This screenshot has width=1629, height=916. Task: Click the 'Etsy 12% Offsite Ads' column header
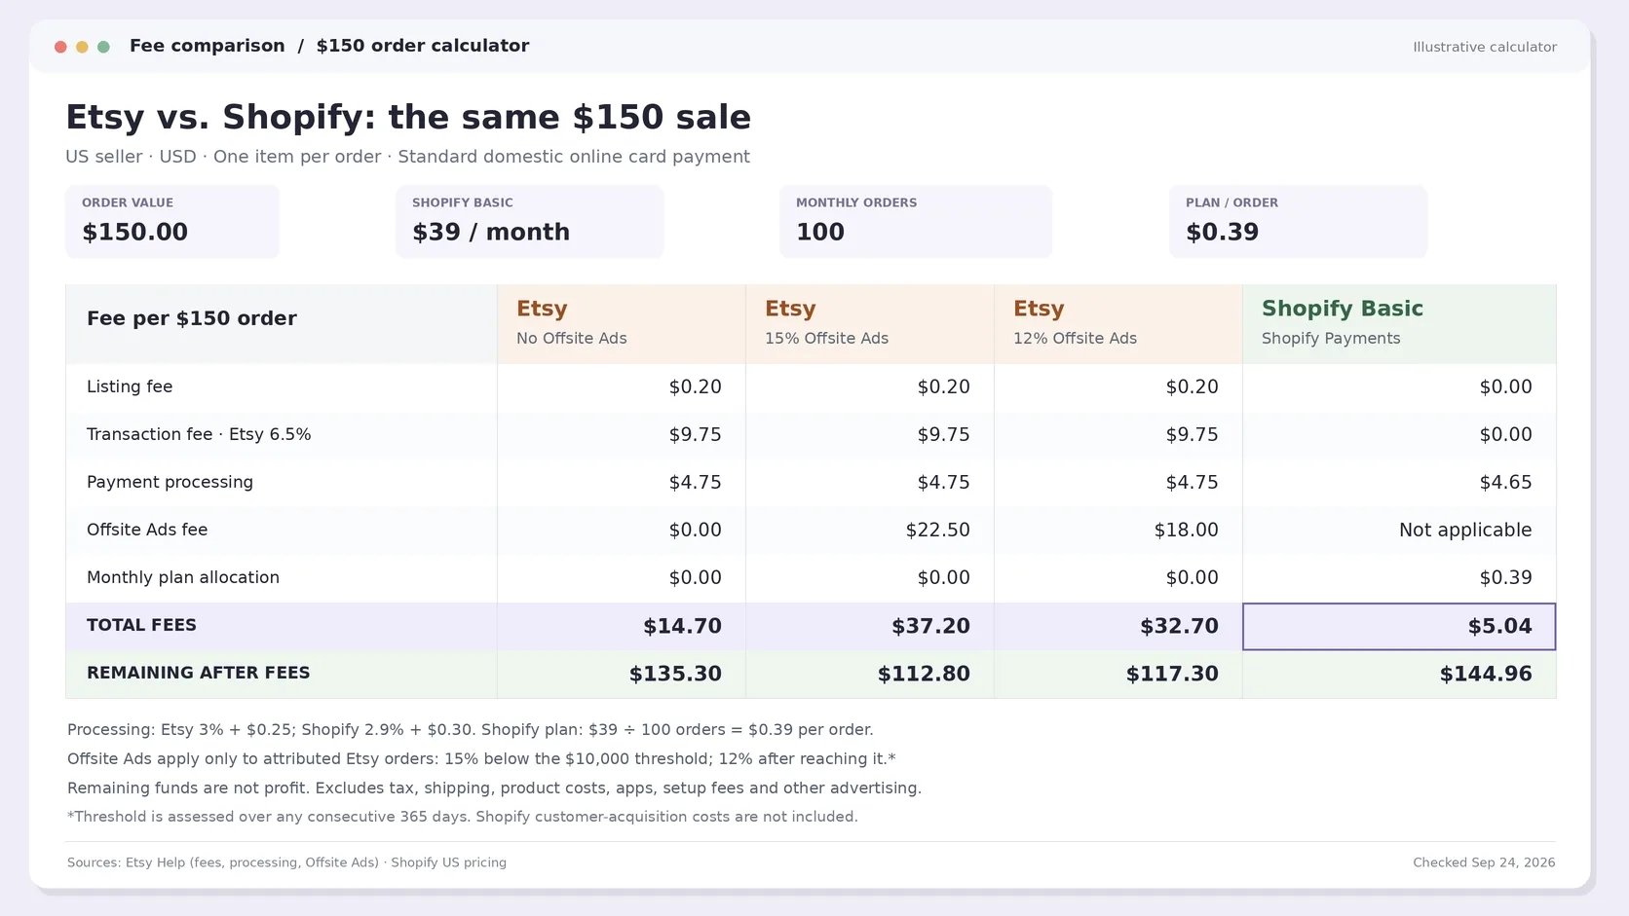[1118, 324]
